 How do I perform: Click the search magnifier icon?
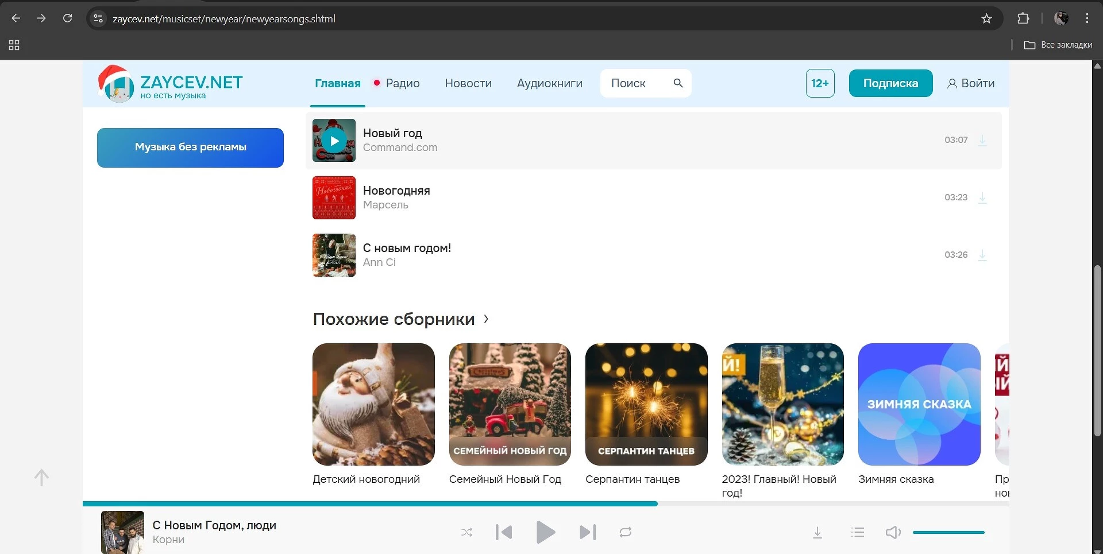pos(678,83)
